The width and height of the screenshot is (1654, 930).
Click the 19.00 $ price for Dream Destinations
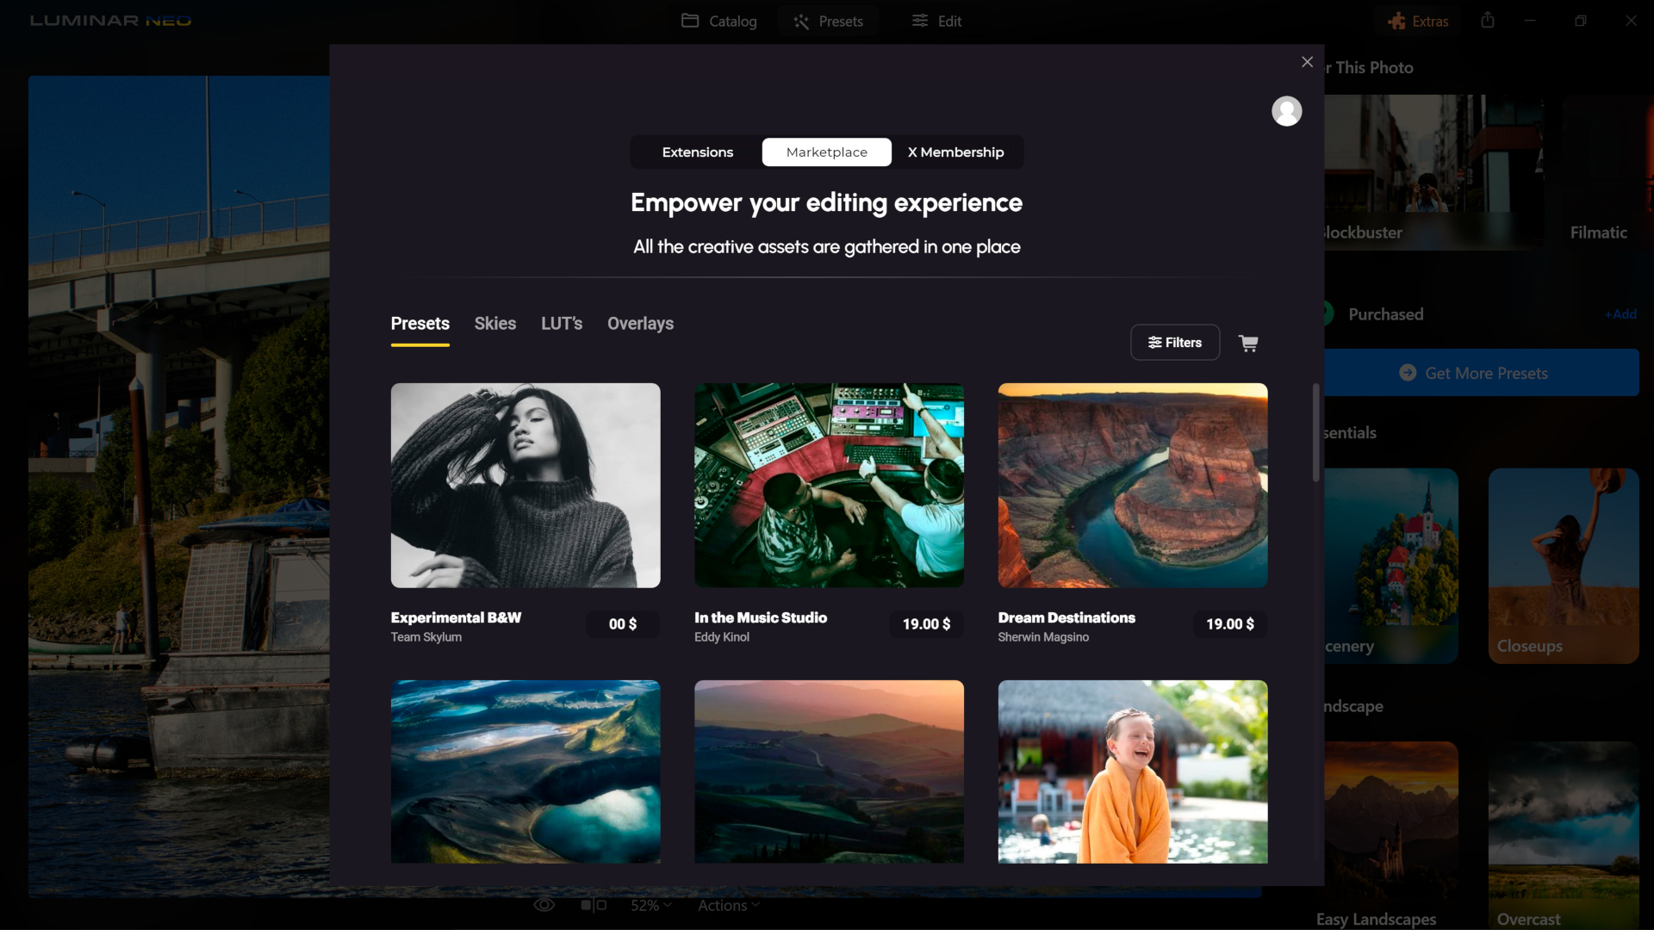coord(1229,624)
